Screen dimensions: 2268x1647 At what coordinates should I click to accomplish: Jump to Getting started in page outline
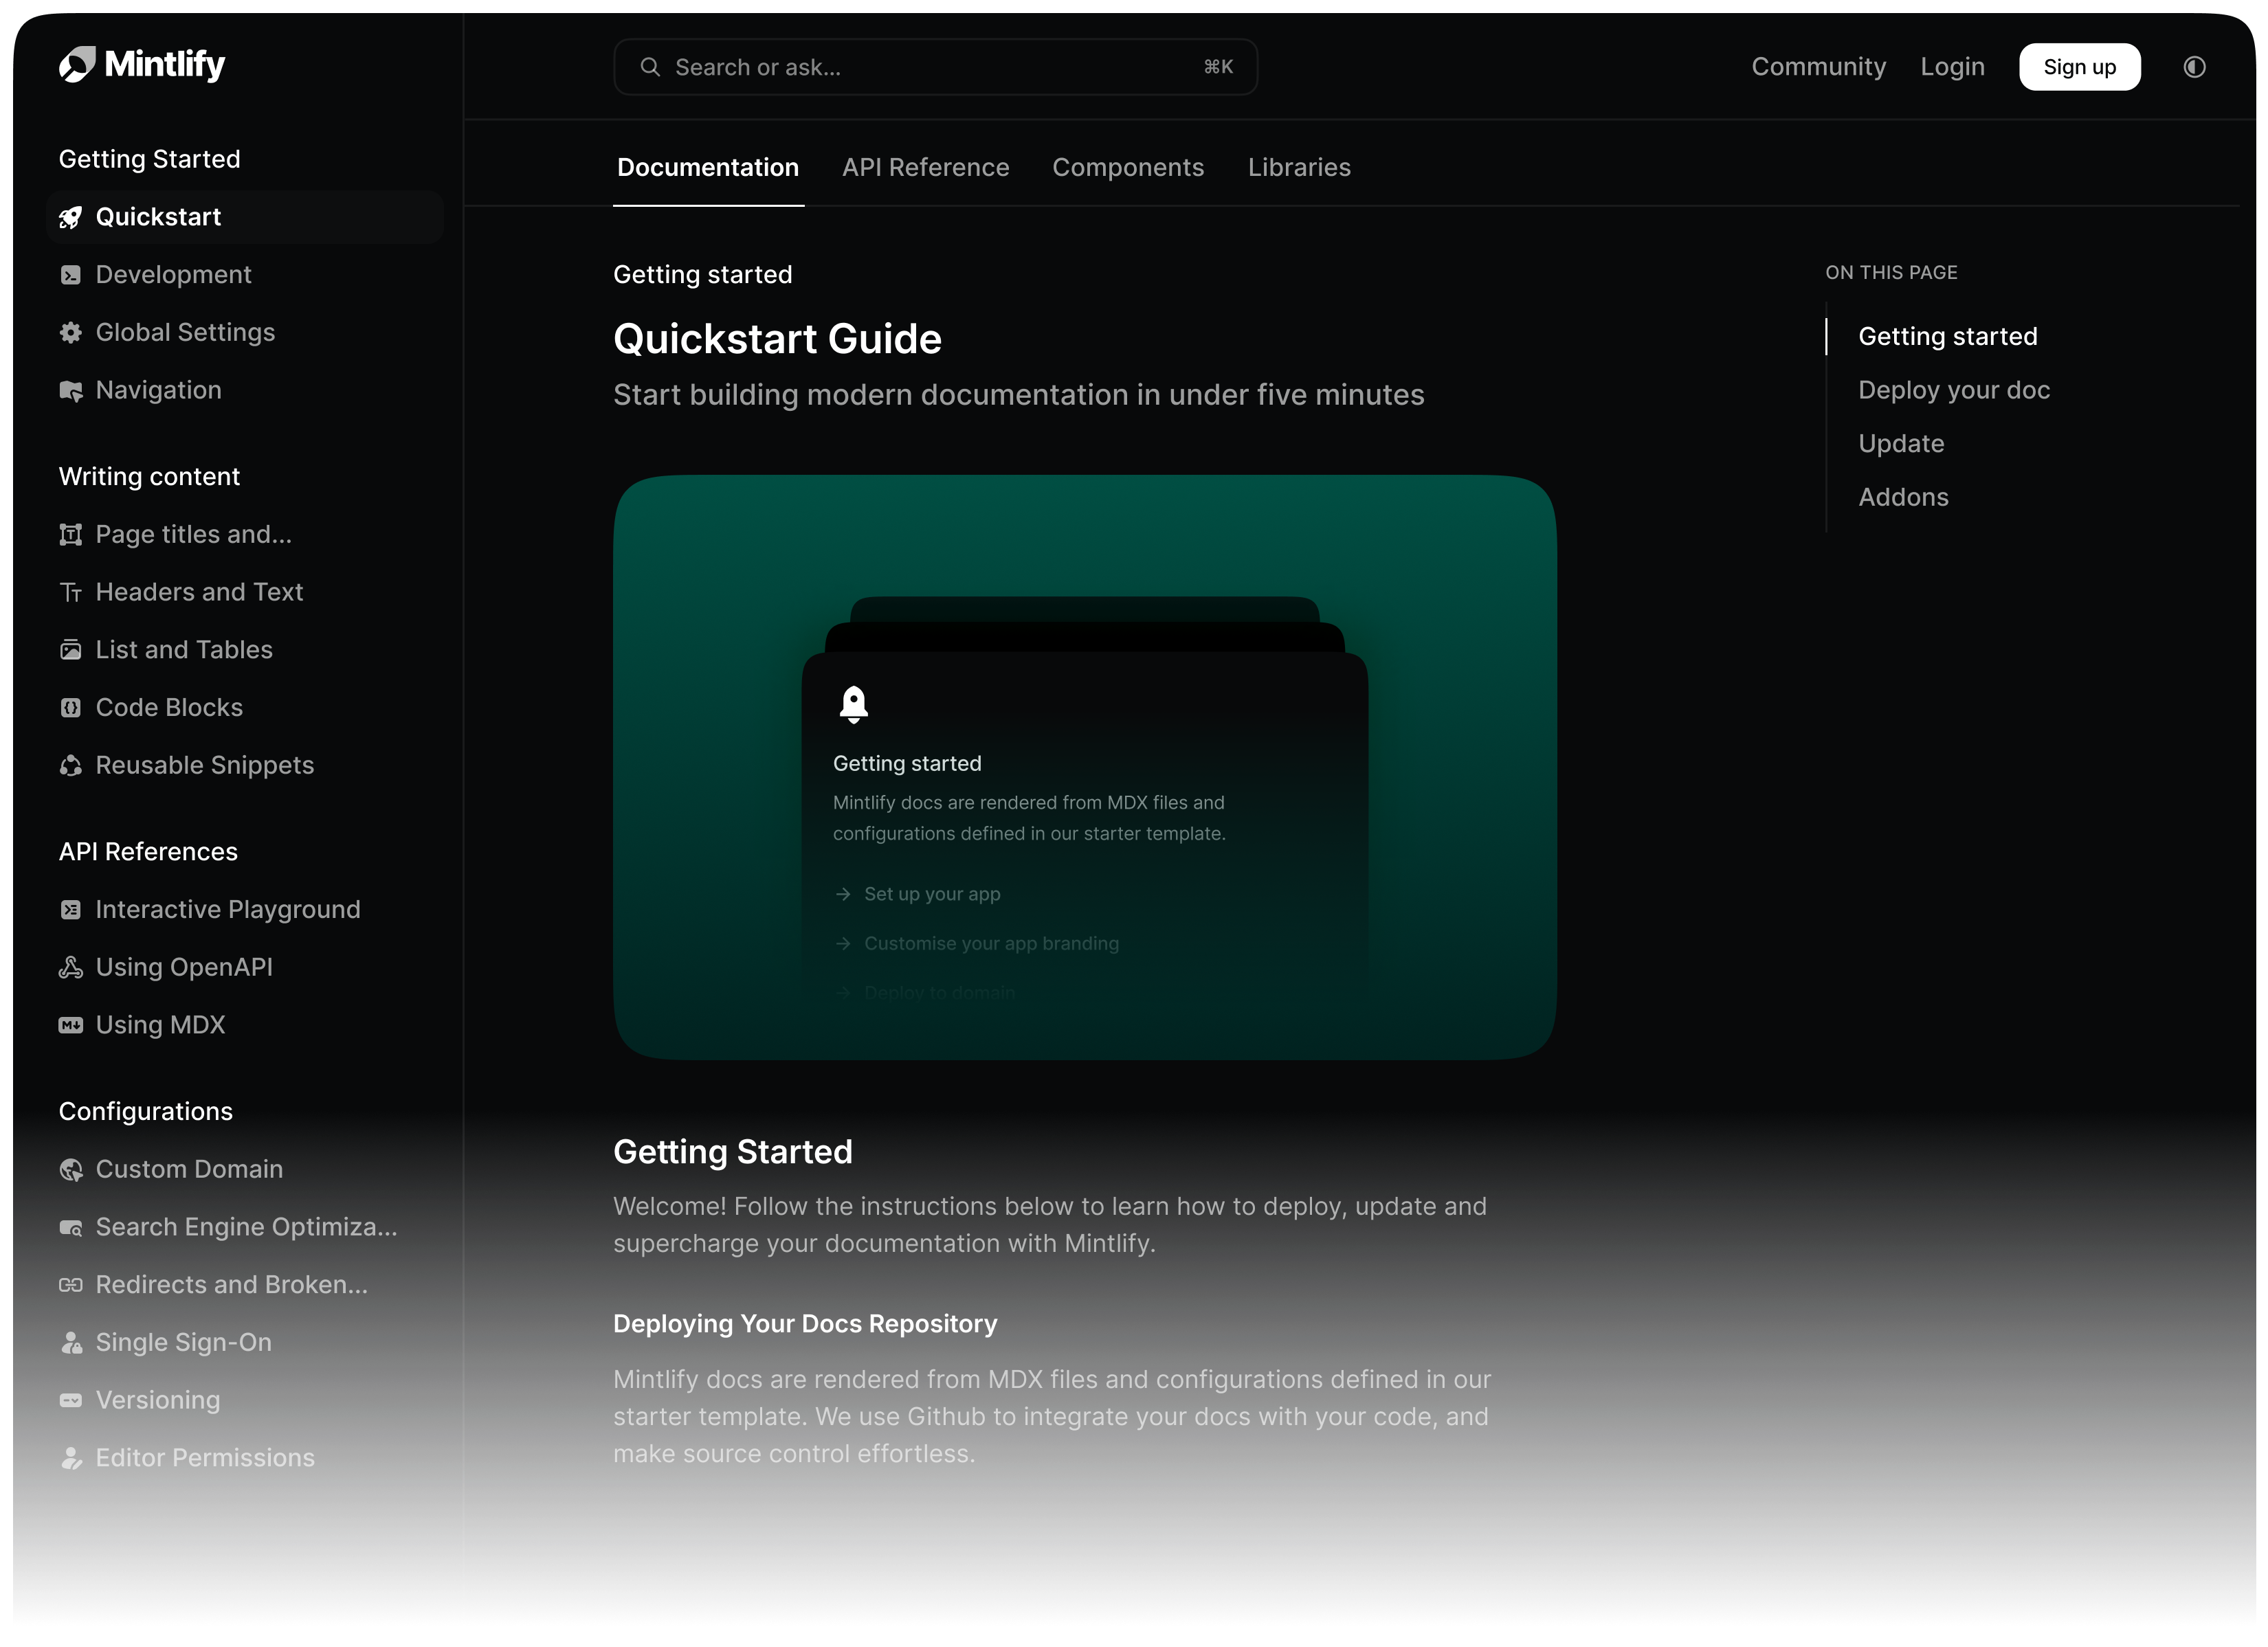[1947, 337]
